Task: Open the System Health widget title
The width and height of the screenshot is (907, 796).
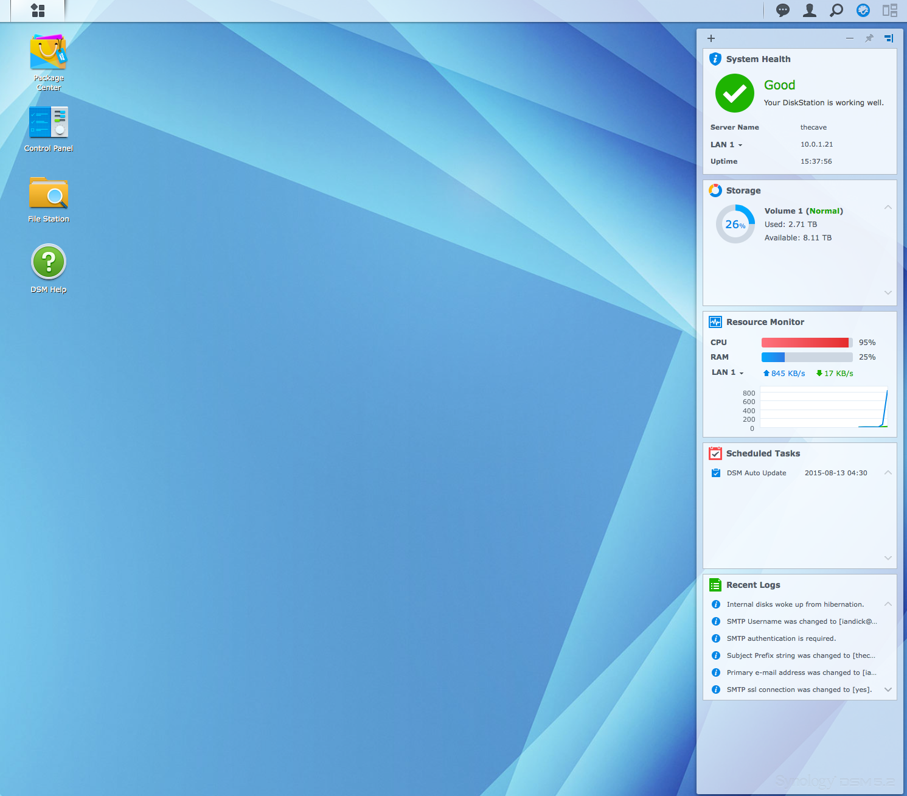Action: 758,59
